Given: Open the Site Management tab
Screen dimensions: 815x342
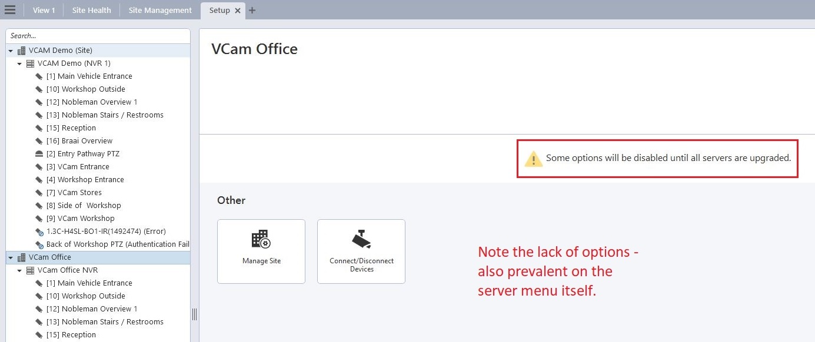Looking at the screenshot, I should coord(160,10).
